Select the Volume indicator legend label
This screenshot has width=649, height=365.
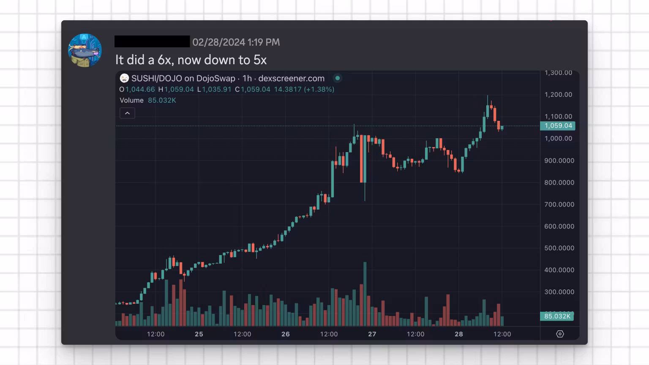131,101
